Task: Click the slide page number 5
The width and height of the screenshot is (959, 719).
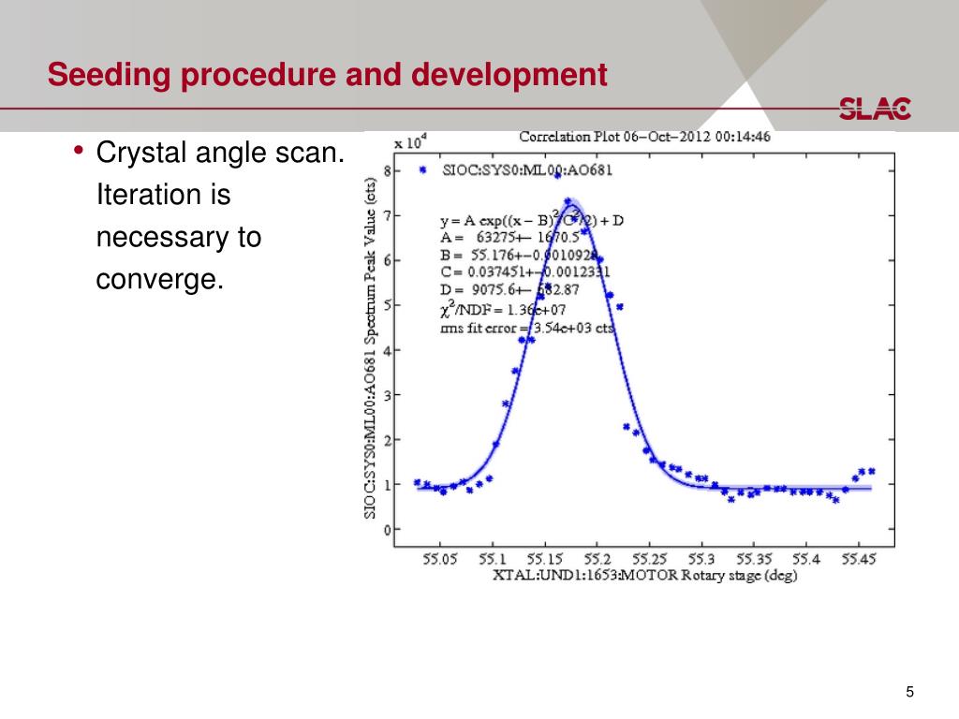Action: tap(910, 692)
